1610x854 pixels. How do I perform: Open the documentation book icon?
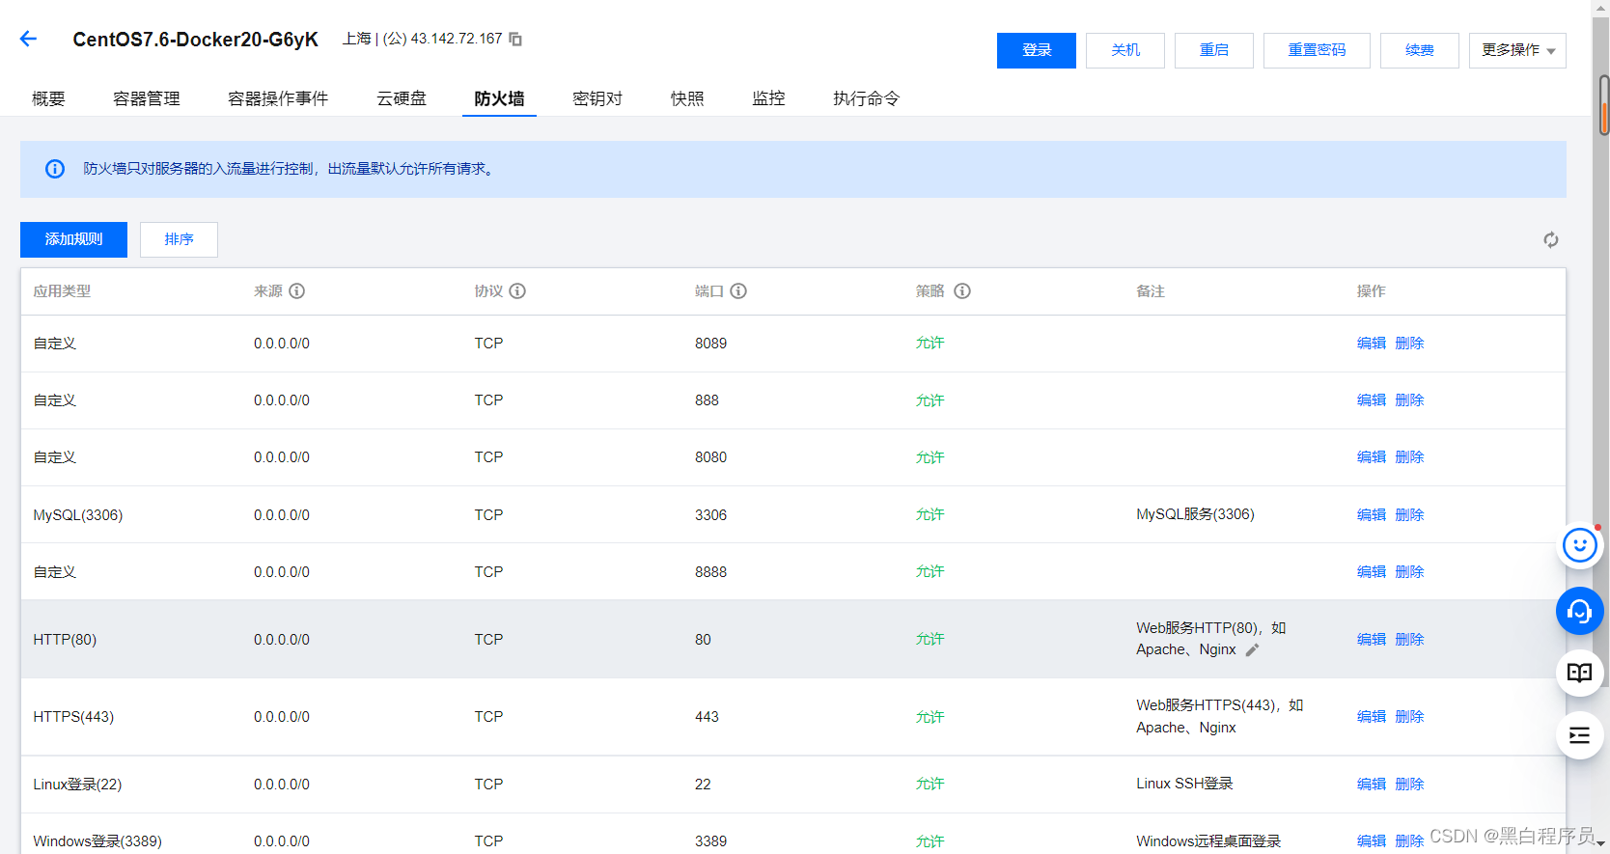click(1580, 673)
